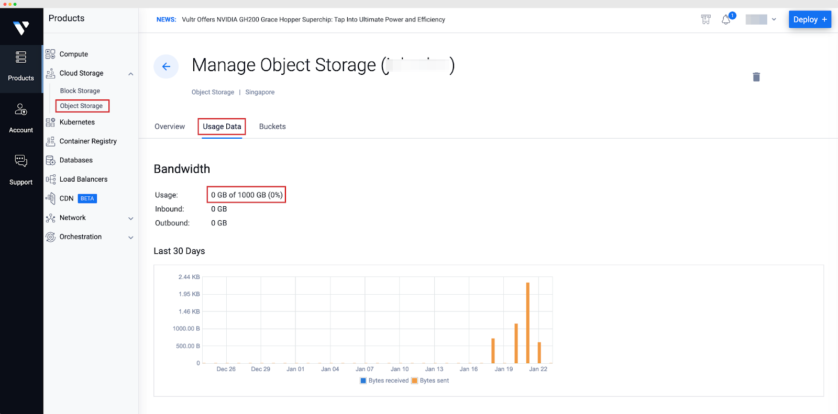Open the Vultr GH200 news headline

click(313, 20)
